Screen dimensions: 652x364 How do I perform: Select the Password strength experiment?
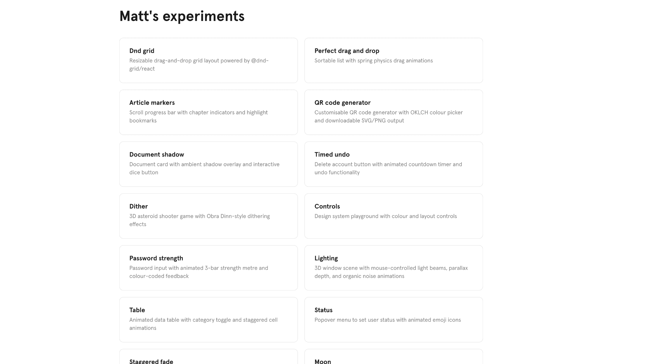click(208, 267)
